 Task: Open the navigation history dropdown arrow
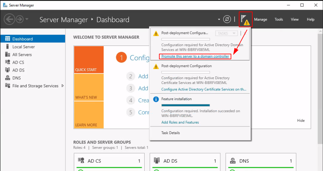(27, 19)
